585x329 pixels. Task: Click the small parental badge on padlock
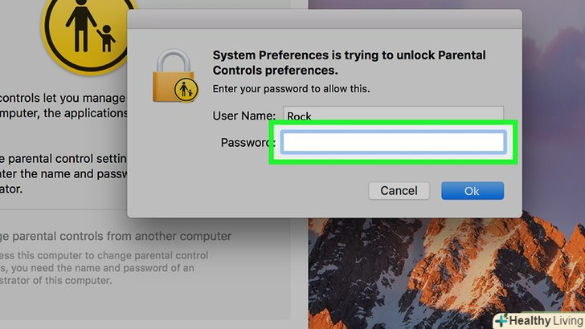tap(186, 89)
